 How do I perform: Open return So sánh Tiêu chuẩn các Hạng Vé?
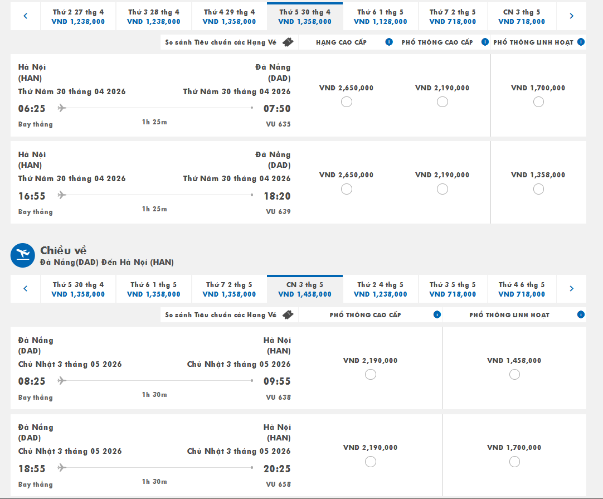point(221,315)
